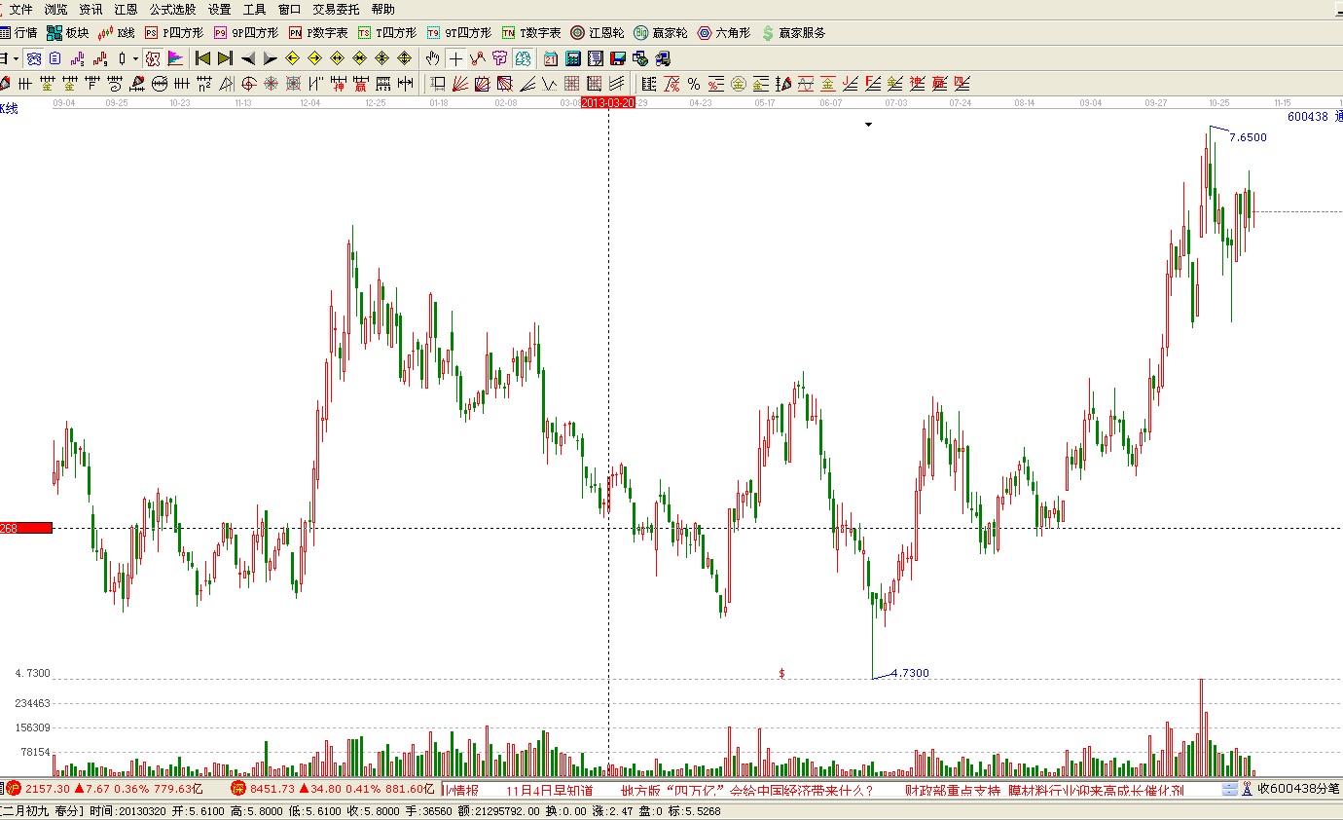Click the small black triangle above the chart
Image resolution: width=1343 pixels, height=820 pixels.
pyautogui.click(x=868, y=125)
